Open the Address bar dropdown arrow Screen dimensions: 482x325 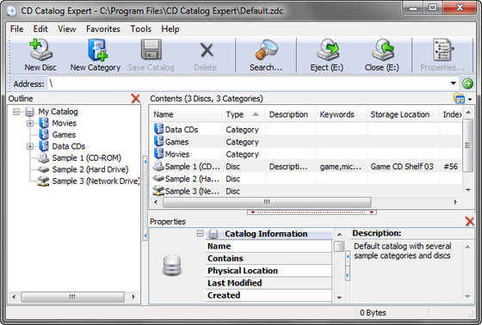(x=453, y=83)
